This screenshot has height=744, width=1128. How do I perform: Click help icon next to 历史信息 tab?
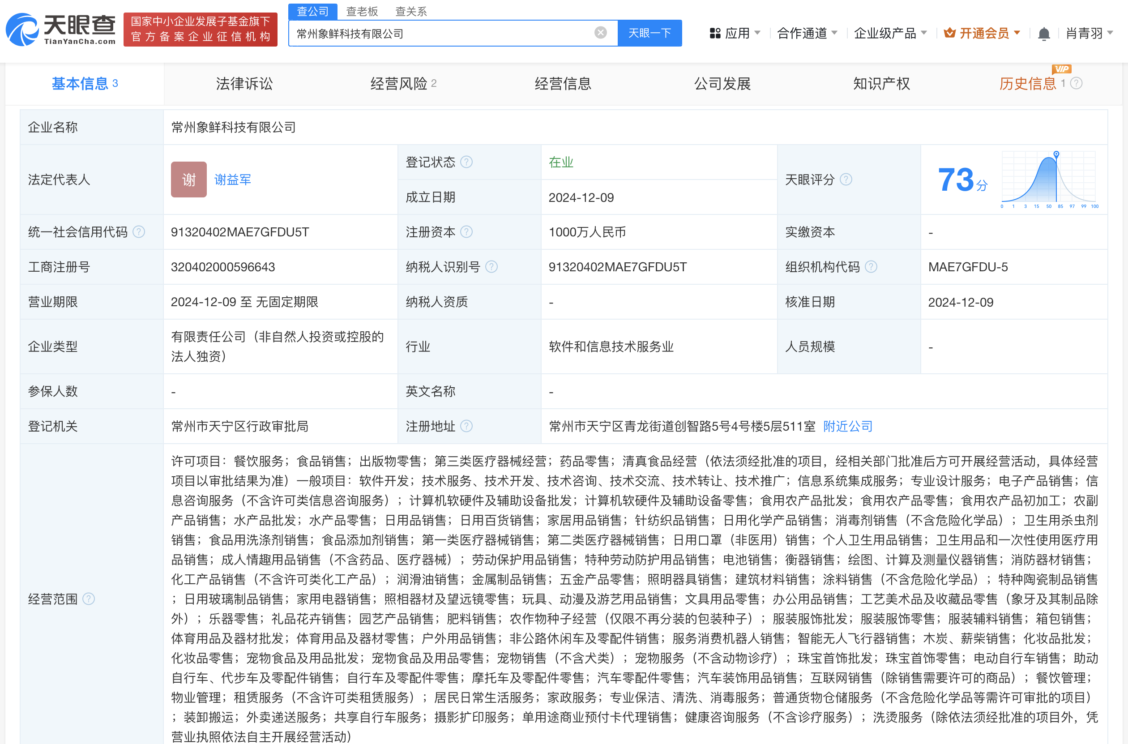click(x=1076, y=84)
